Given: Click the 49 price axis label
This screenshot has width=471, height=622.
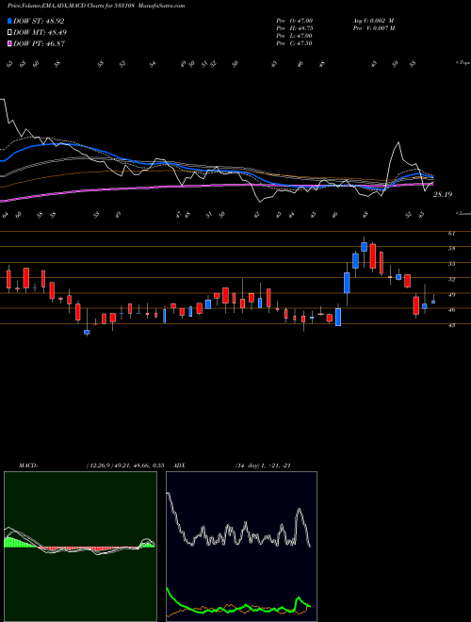Looking at the screenshot, I should click(x=451, y=295).
